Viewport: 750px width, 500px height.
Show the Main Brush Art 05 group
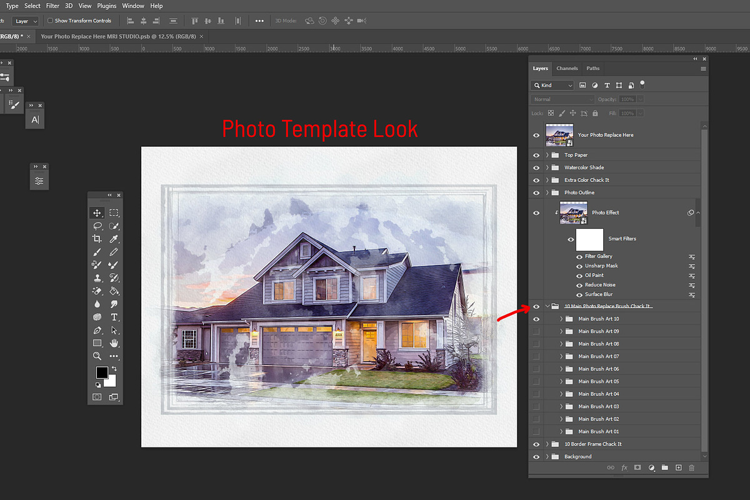tap(536, 381)
